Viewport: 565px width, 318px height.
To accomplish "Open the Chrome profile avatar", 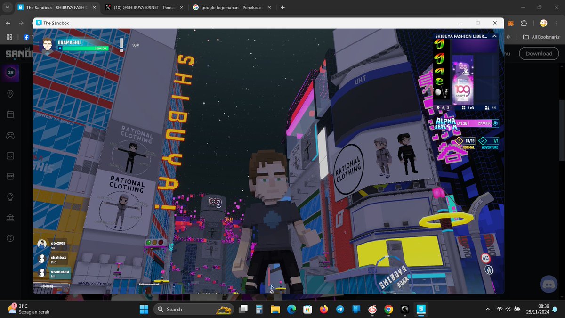I will click(543, 23).
